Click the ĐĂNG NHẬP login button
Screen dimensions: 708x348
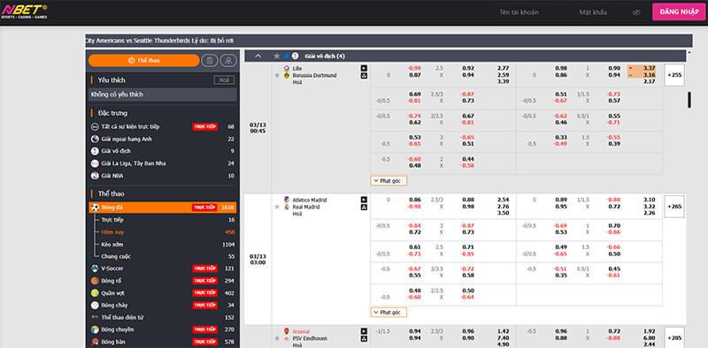679,12
